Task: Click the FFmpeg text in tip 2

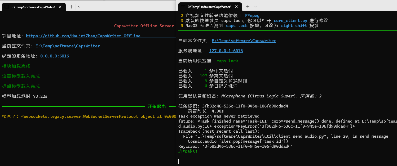Action: 252,16
